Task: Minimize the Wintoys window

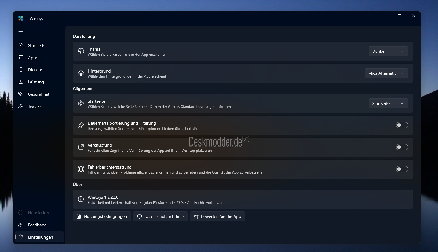Action: pos(386,16)
